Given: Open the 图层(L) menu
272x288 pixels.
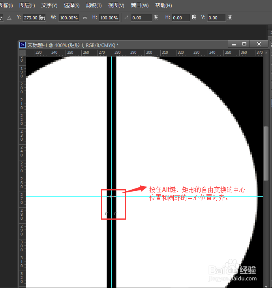Looking at the screenshot, I should coord(27,5).
